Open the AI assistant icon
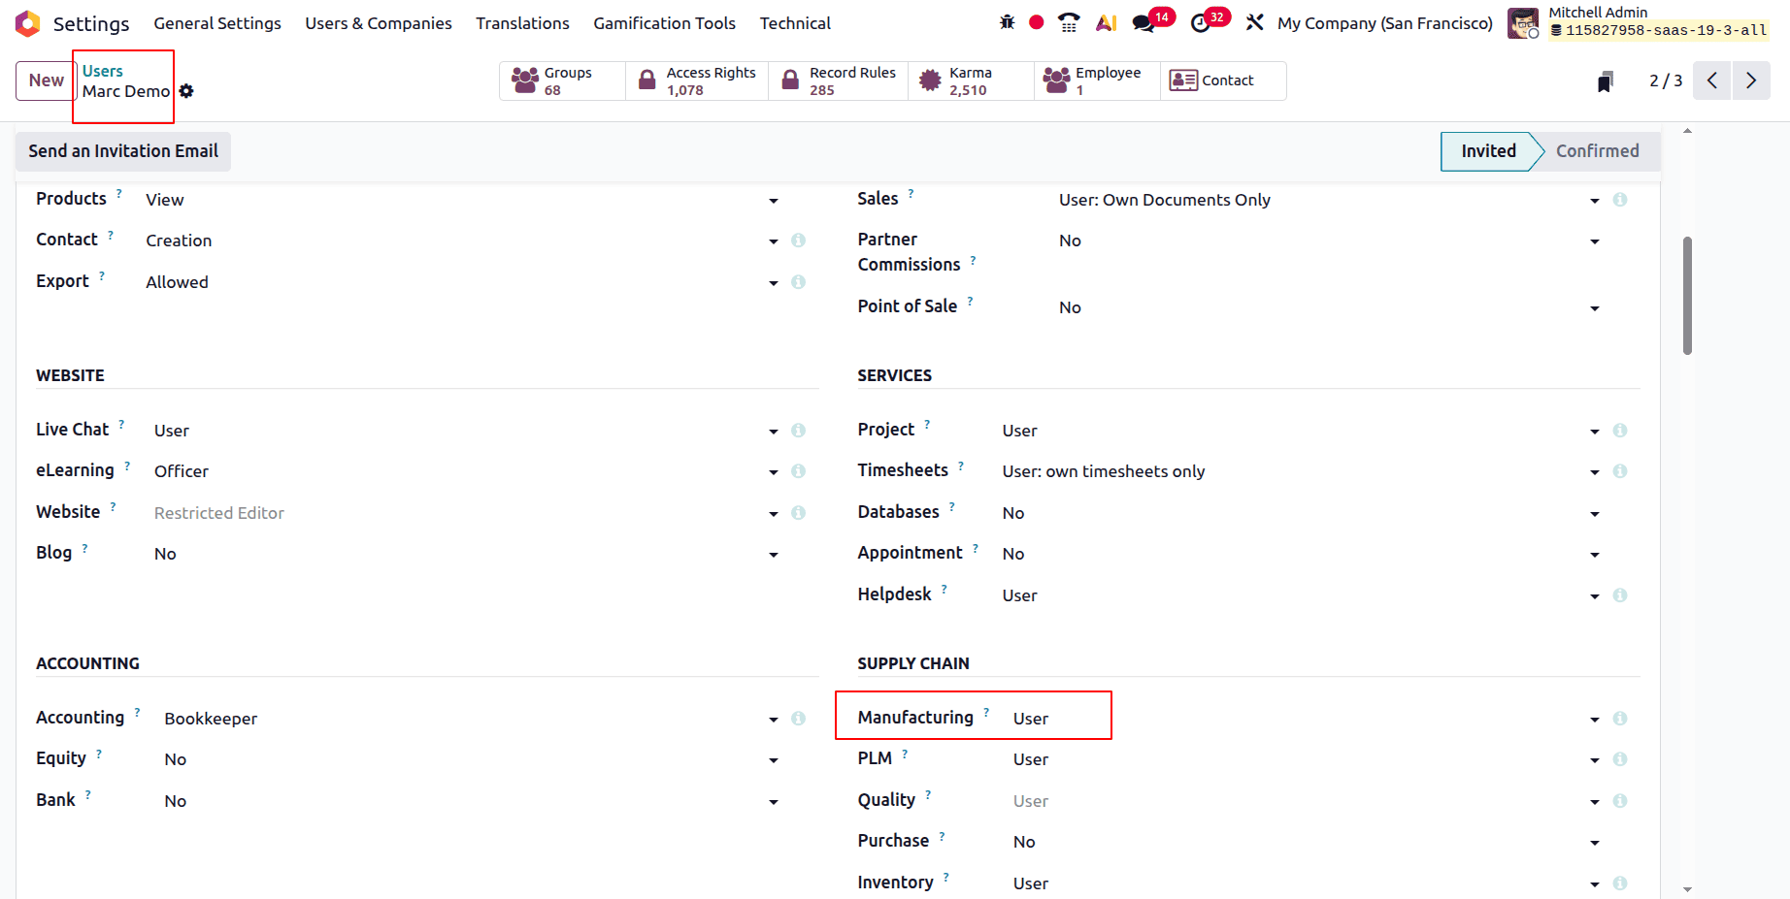The width and height of the screenshot is (1790, 899). 1106,22
